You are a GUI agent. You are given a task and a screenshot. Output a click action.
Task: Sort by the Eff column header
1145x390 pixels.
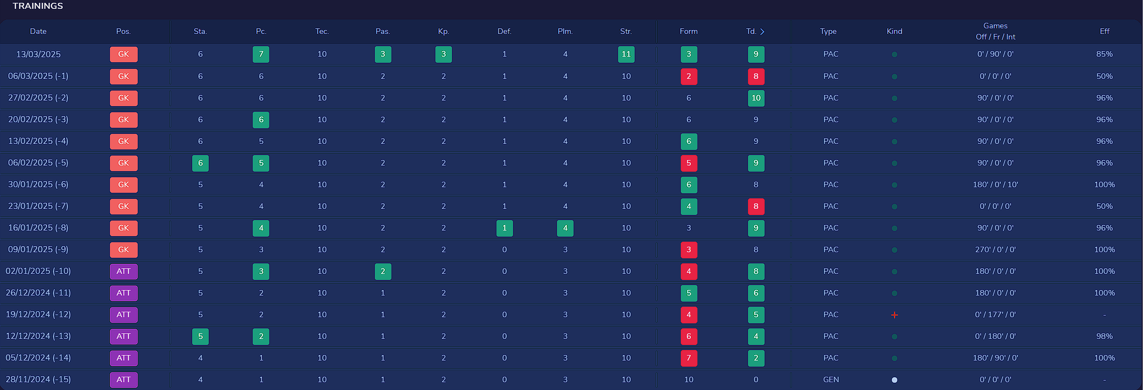[1104, 31]
